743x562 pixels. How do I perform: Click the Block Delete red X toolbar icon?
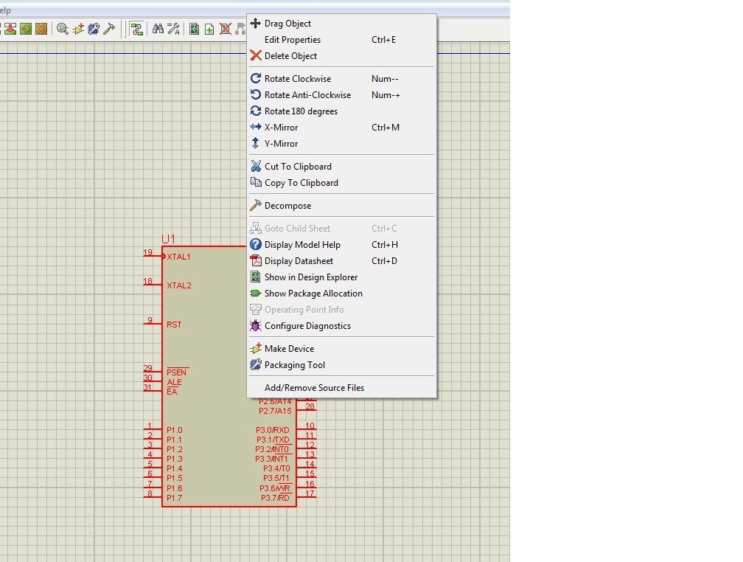pyautogui.click(x=41, y=29)
